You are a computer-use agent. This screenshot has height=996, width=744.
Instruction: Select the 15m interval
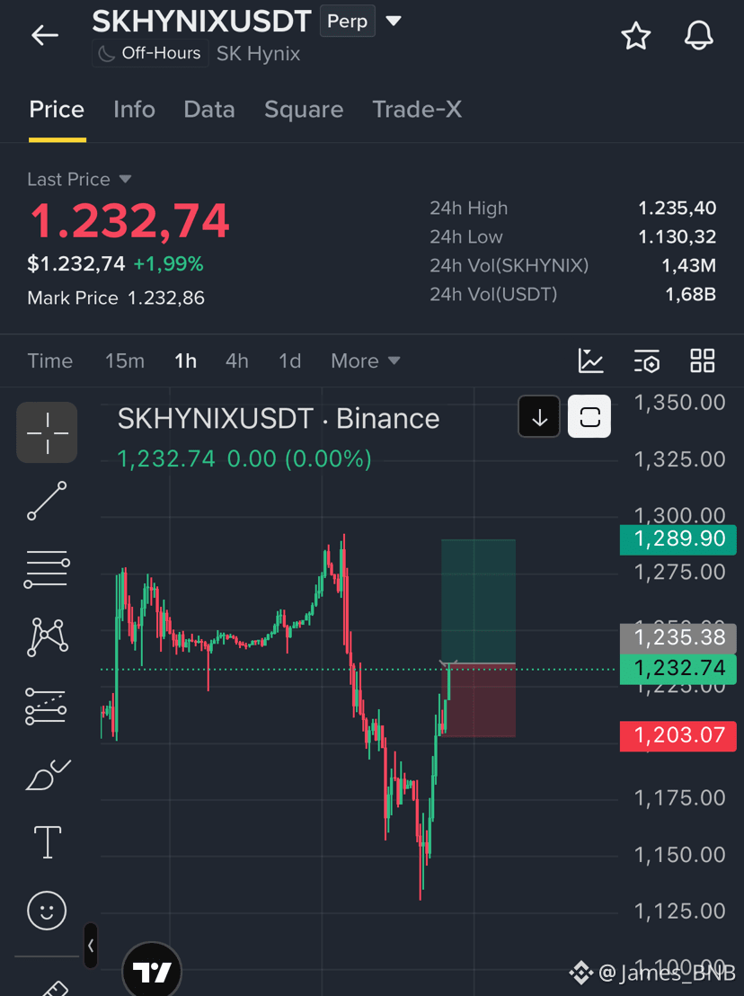[x=124, y=360]
